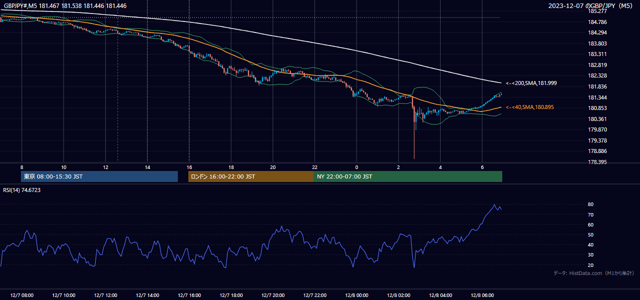
Task: Click price level 178.395 on the price axis
Action: [x=597, y=162]
